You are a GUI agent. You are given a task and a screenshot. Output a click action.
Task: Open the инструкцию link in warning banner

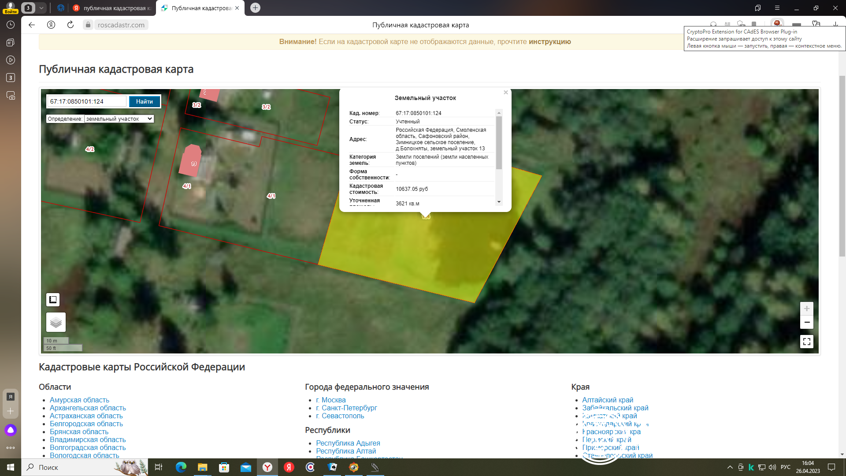click(x=549, y=41)
